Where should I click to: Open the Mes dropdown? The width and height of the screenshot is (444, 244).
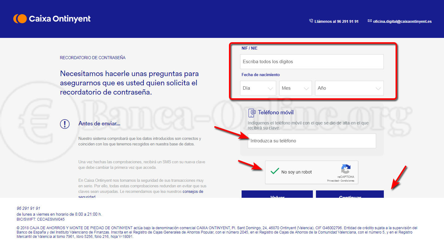click(x=296, y=88)
